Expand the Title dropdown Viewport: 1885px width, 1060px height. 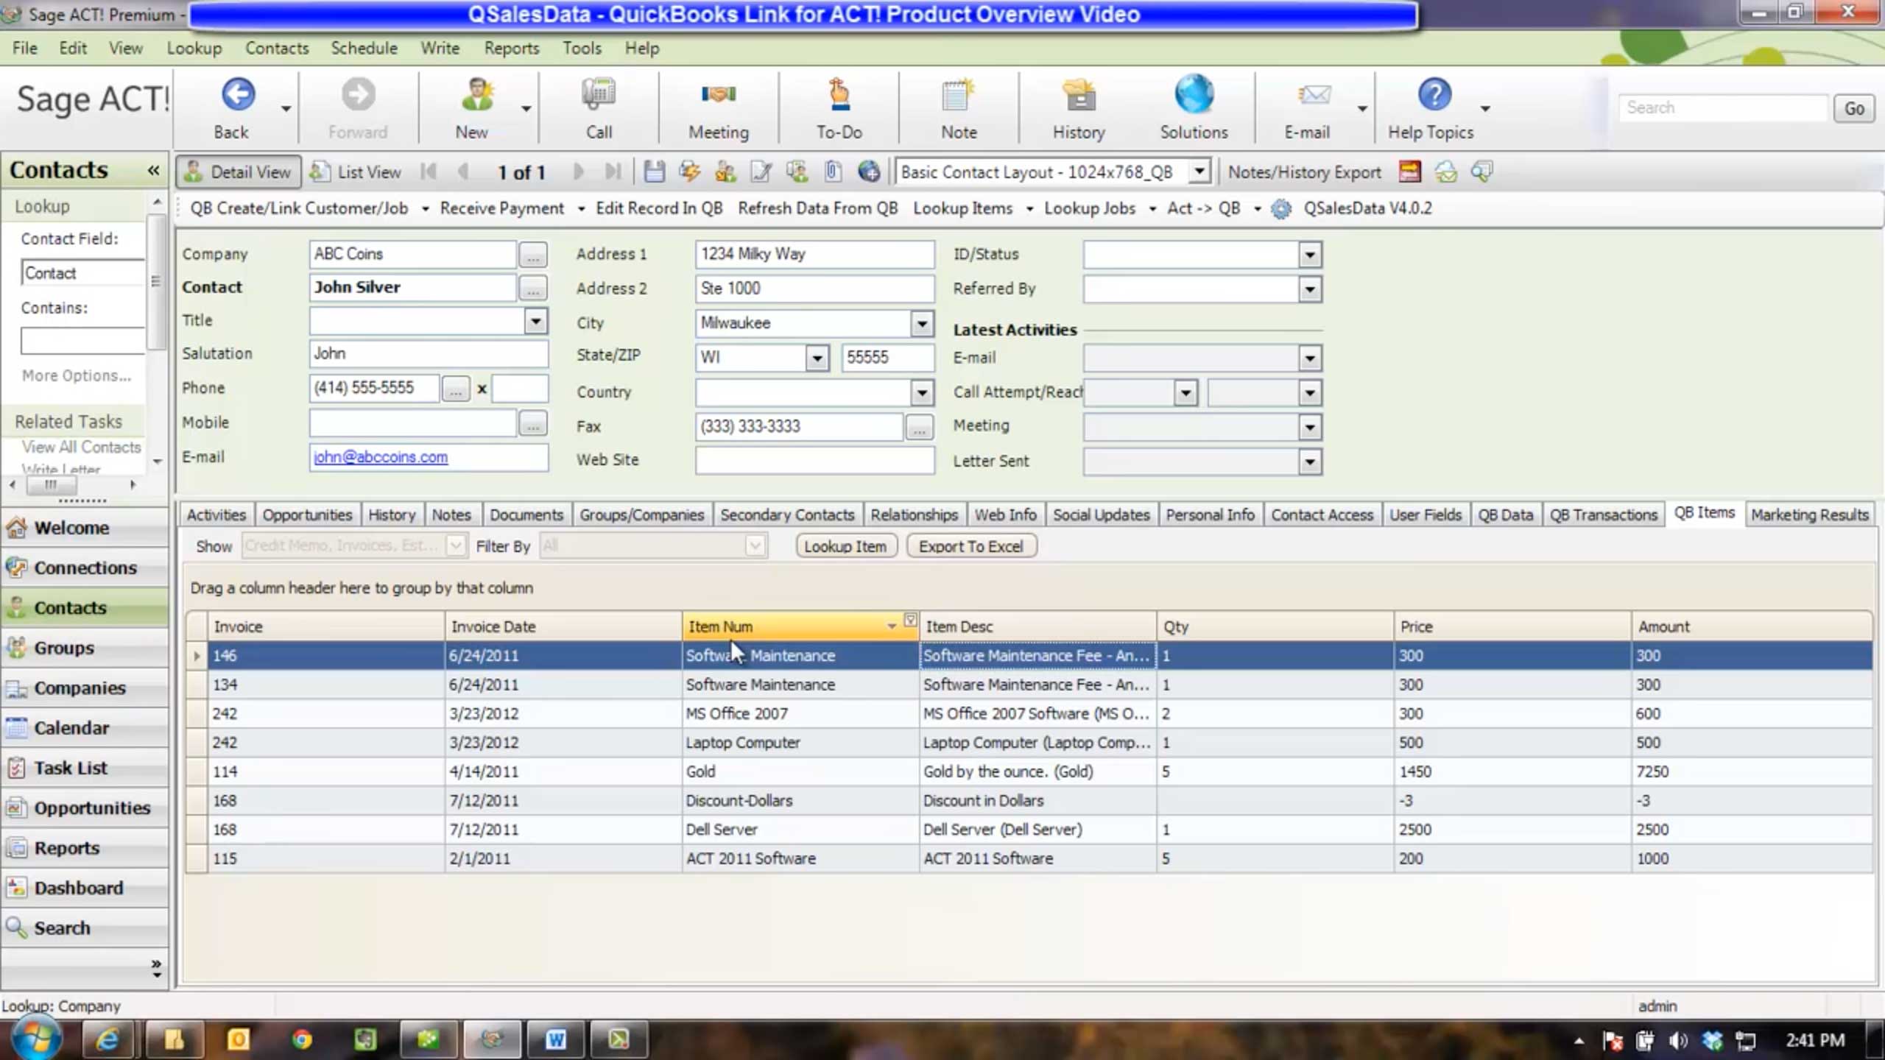(536, 321)
